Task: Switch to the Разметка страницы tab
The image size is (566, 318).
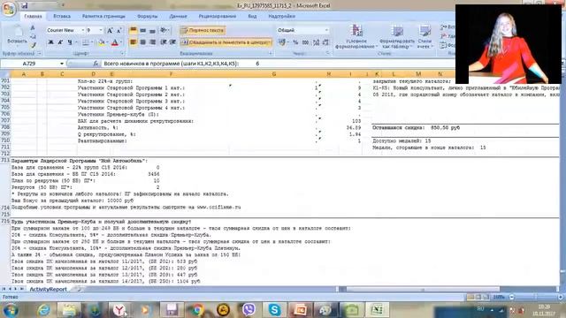Action: click(103, 16)
